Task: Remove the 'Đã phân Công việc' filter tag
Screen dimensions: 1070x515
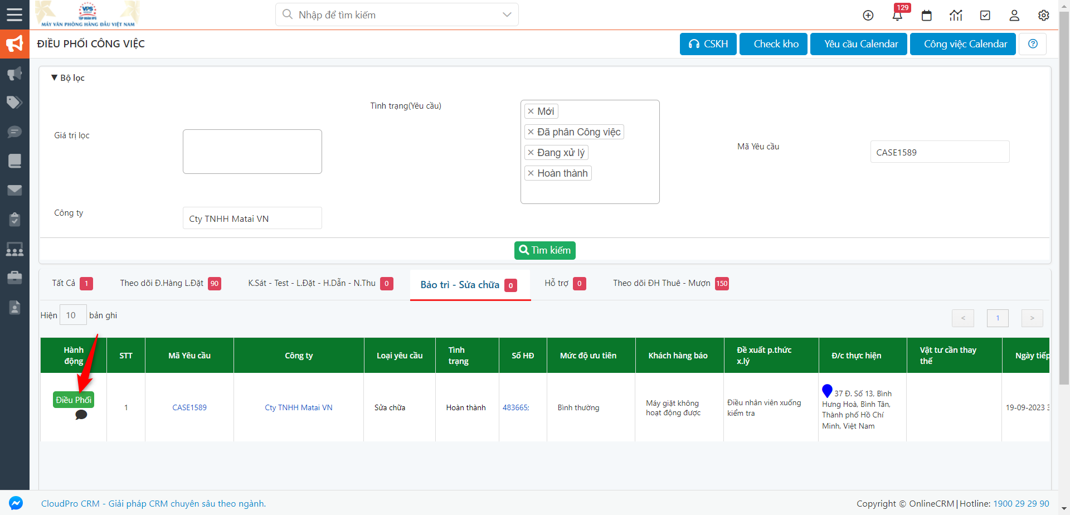Action: [531, 132]
